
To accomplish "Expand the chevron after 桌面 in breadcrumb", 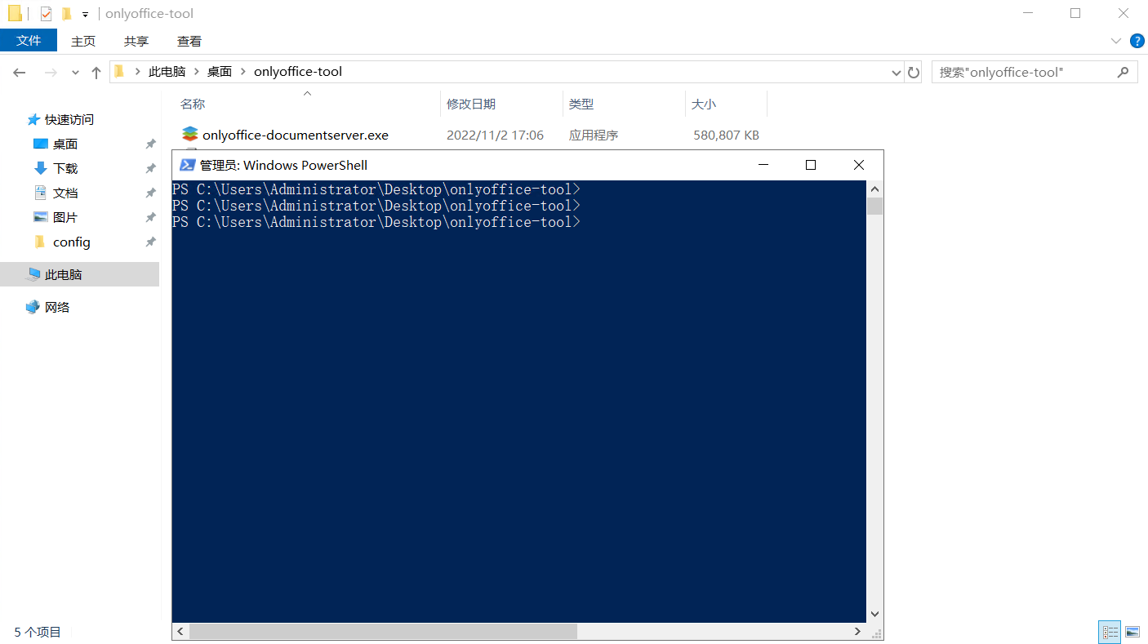I will (243, 72).
